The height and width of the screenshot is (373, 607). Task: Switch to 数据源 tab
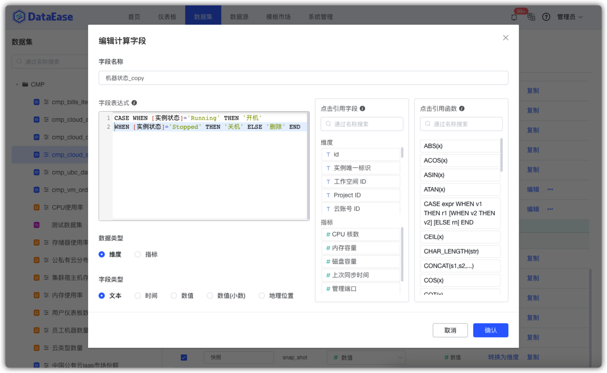239,17
